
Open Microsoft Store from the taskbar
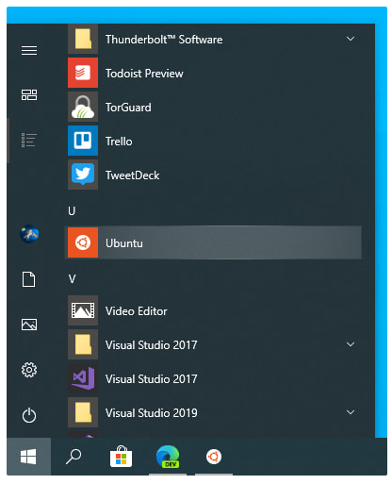pyautogui.click(x=121, y=457)
